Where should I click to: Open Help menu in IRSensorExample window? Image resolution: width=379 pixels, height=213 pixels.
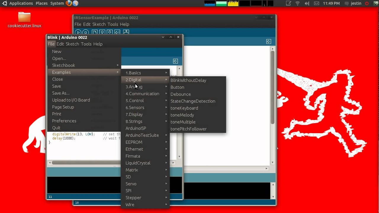click(x=124, y=25)
